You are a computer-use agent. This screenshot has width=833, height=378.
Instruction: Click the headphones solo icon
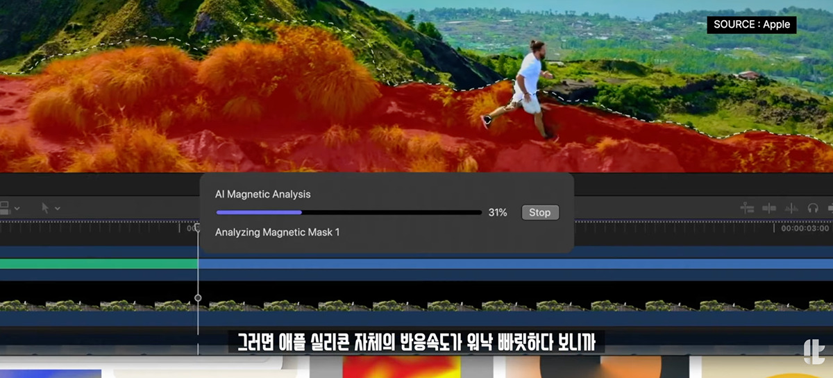point(813,208)
